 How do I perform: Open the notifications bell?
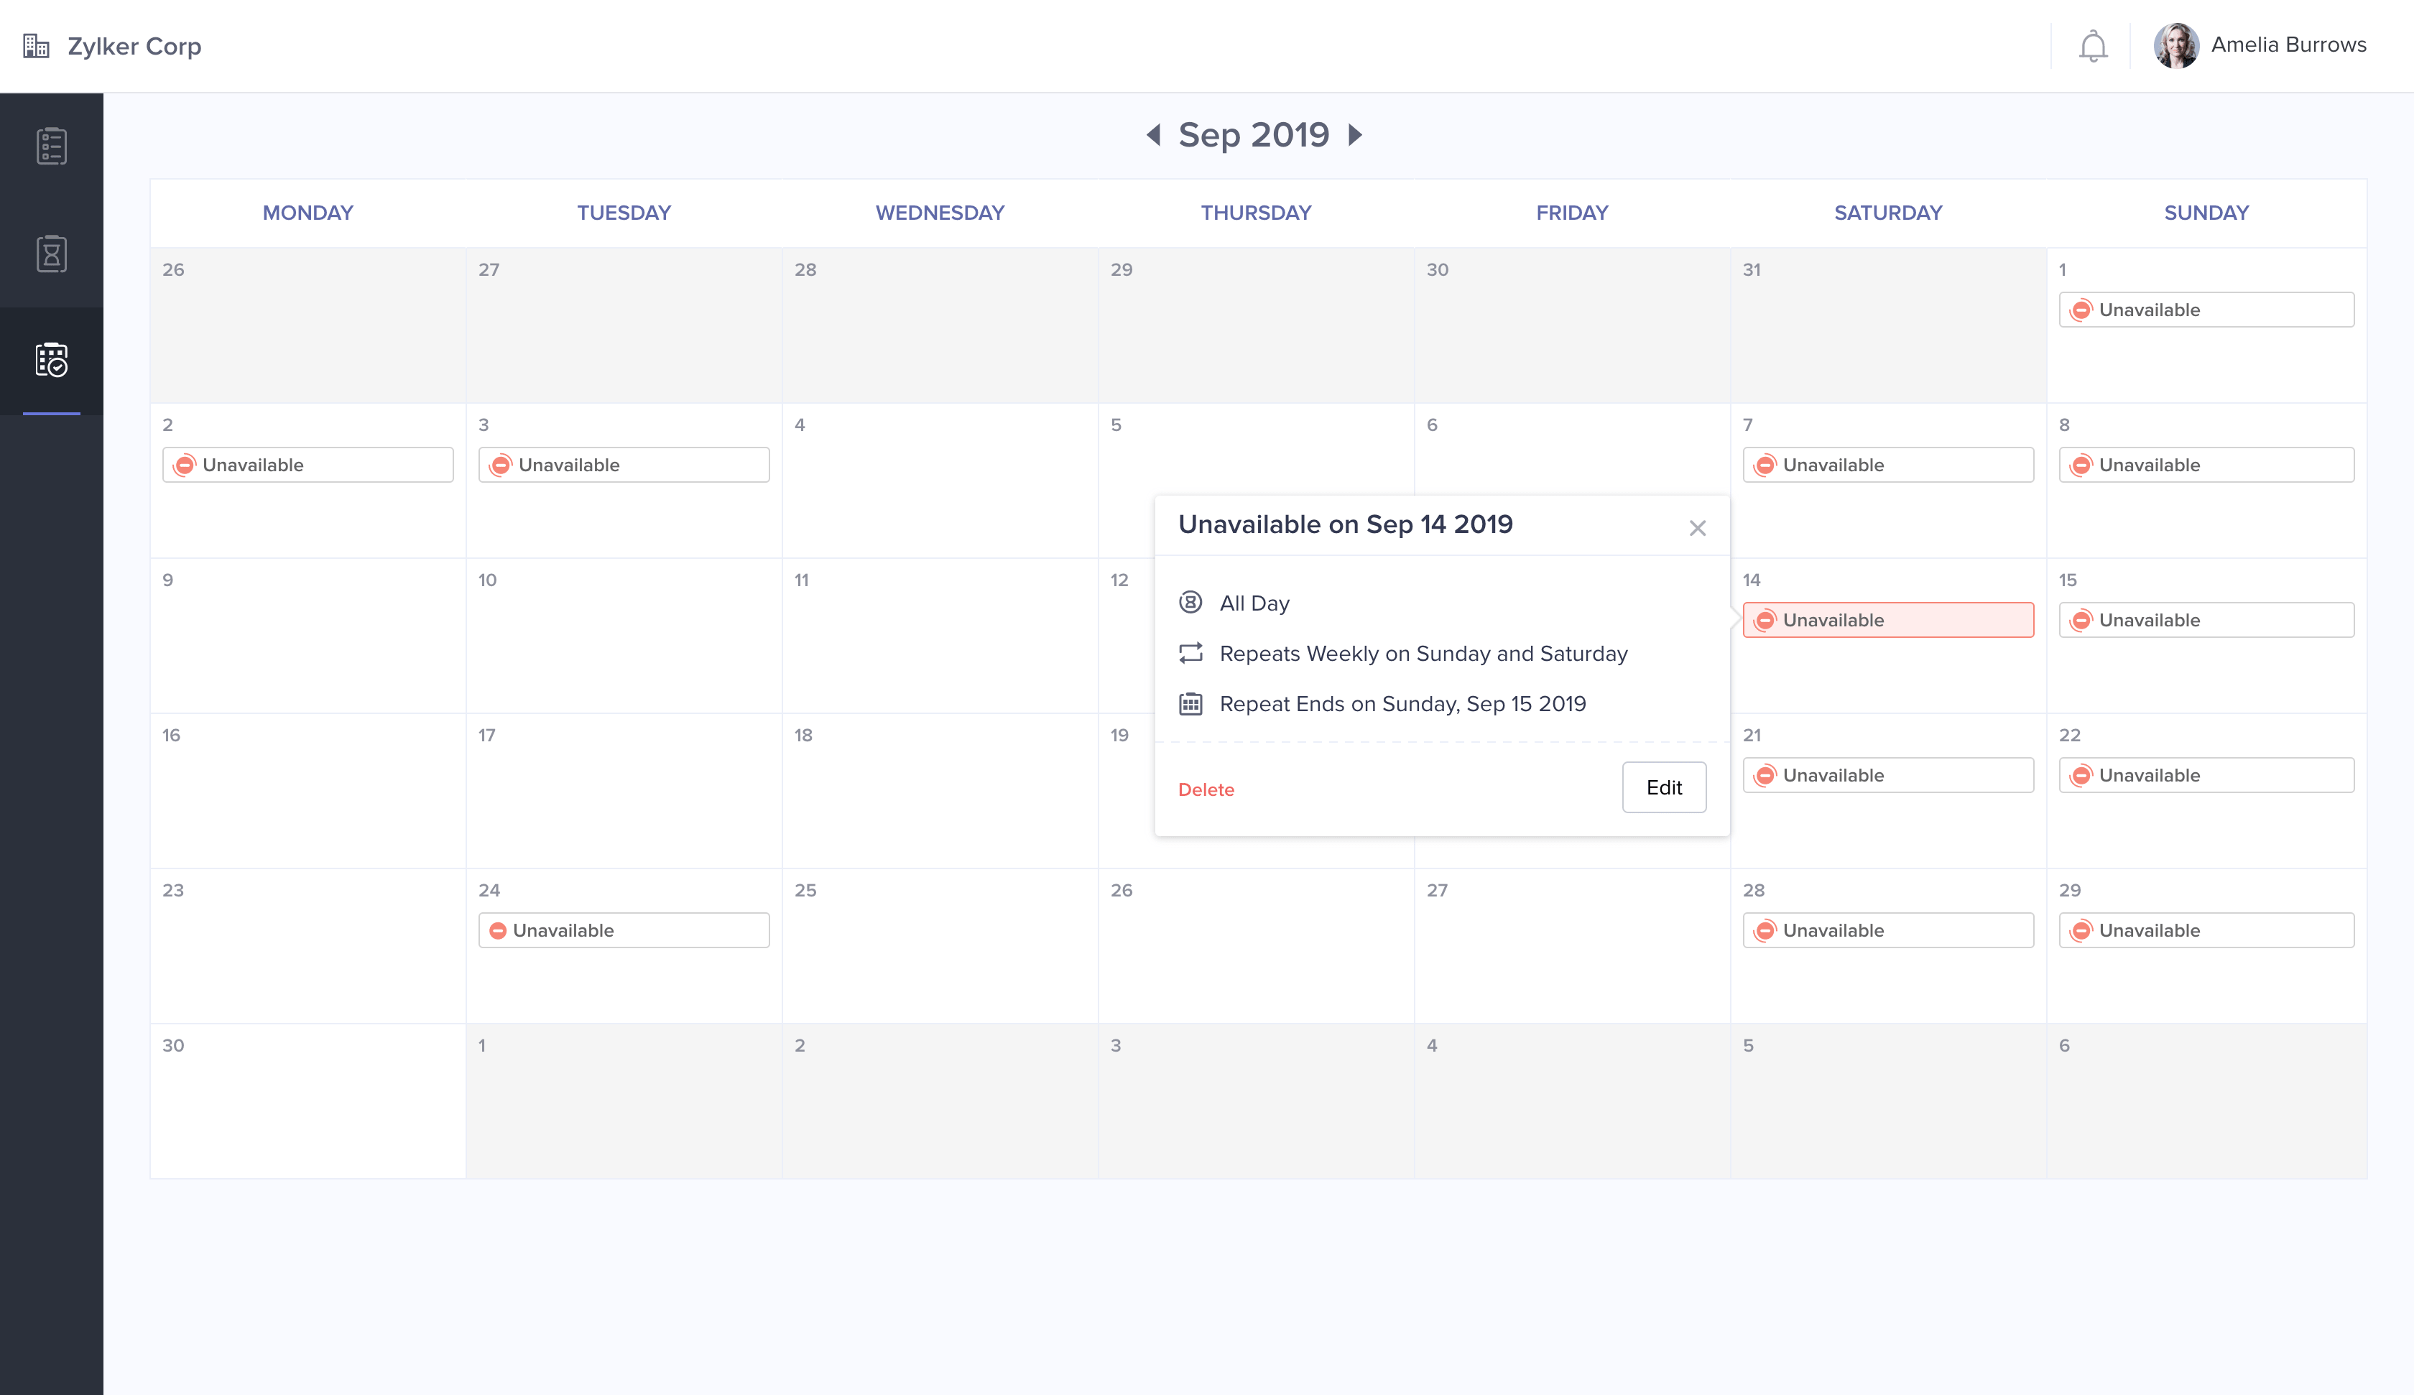tap(2093, 46)
